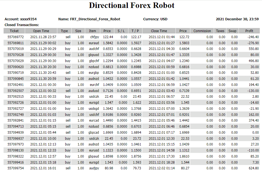Click the Currency: USD label
Viewport: 262px width, 171px height.
click(x=155, y=19)
